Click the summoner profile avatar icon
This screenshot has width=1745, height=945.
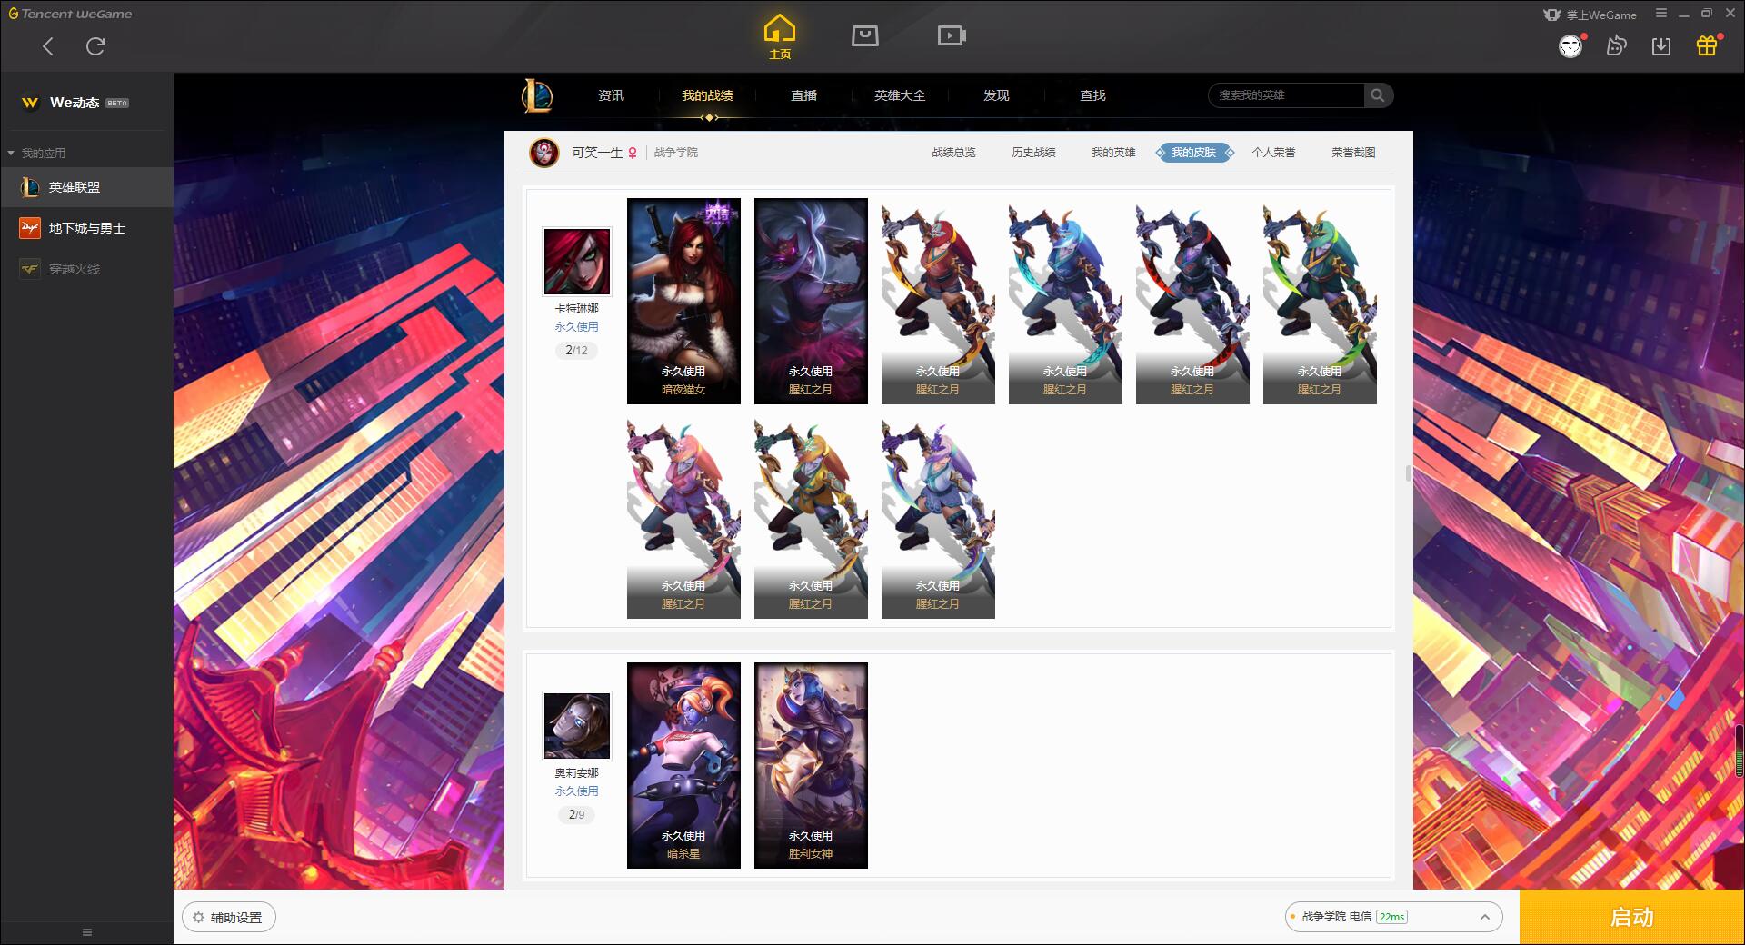(x=544, y=153)
